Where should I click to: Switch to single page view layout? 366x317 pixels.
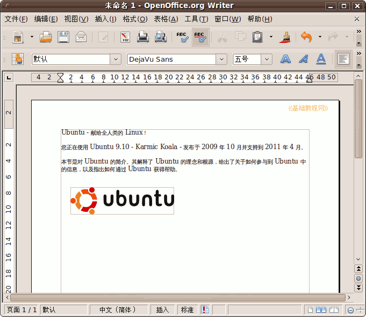[310, 310]
